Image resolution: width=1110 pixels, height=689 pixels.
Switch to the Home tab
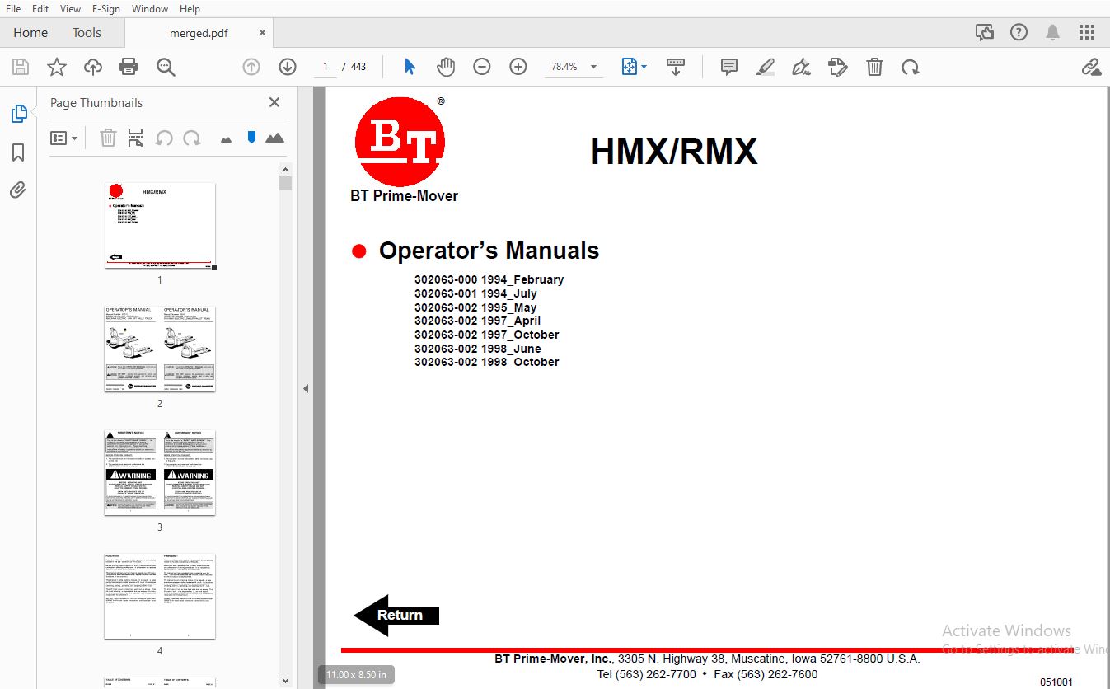click(30, 33)
